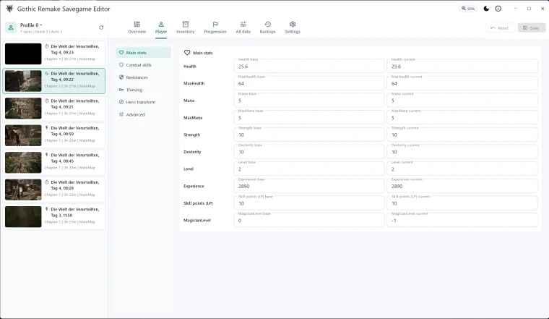Toggle dark mode with the moon icon

click(x=486, y=9)
